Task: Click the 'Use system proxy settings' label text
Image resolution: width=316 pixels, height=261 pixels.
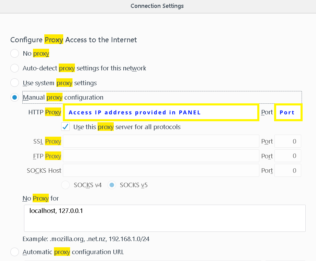Action: [x=60, y=83]
